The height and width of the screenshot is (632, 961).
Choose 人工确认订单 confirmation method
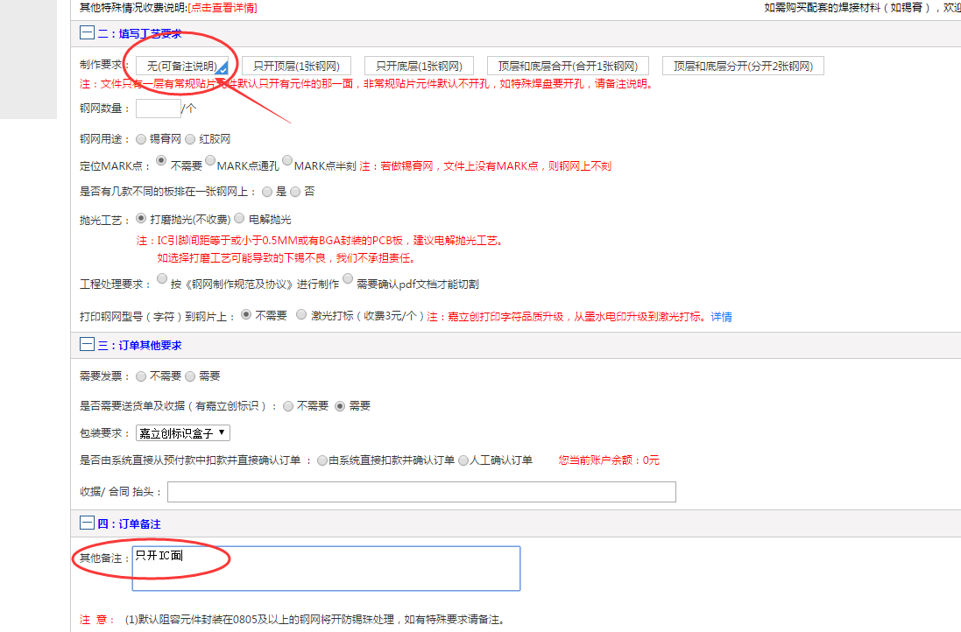[463, 460]
